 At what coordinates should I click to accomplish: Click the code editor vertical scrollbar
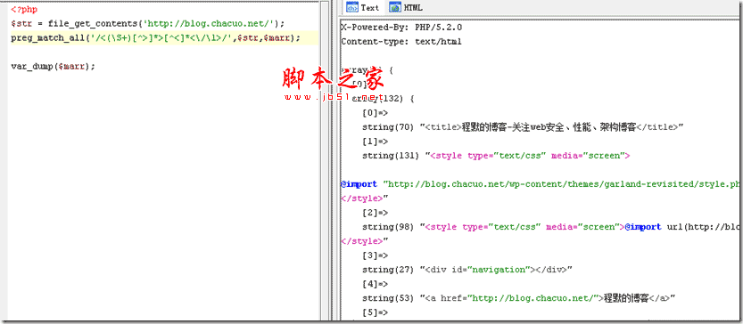coord(324,161)
